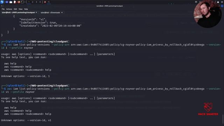This screenshot has height=126, width=224.
Task: Launch the text editor panel icon
Action: pyautogui.click(x=15, y=2)
